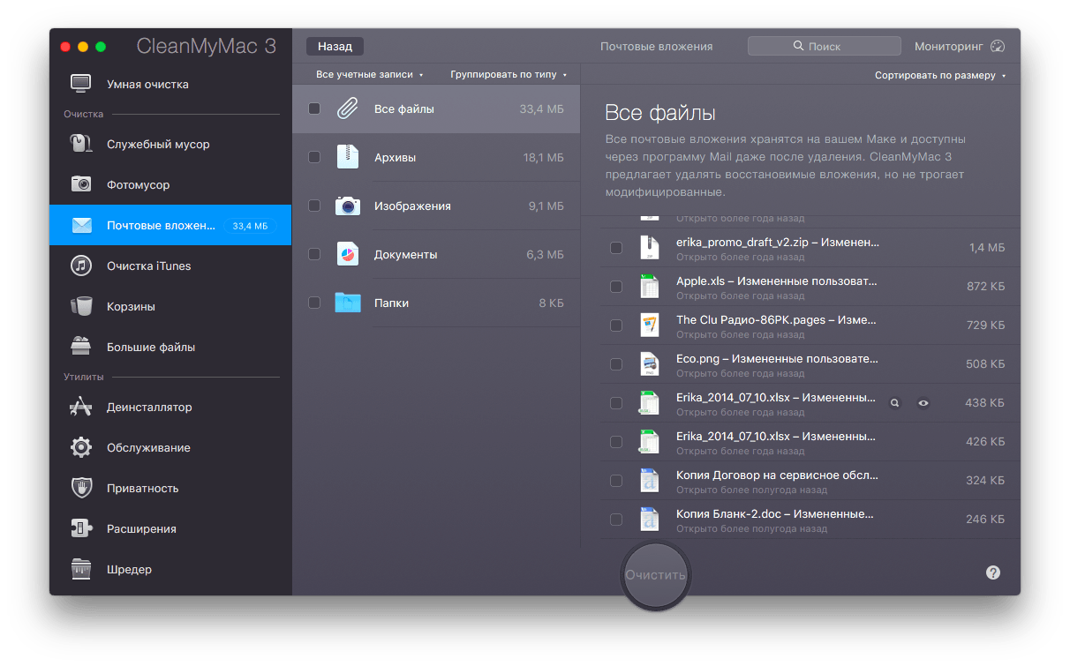Click Apple.xls file name text
Screen dimensions: 1070x666
(x=777, y=281)
